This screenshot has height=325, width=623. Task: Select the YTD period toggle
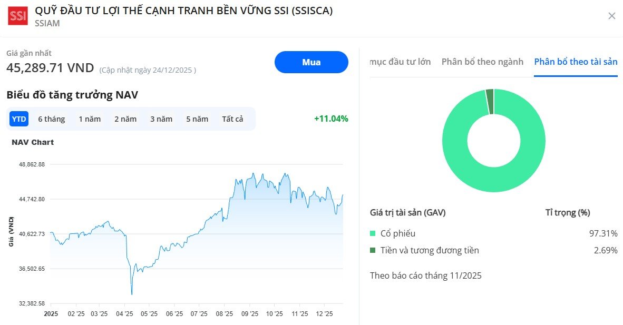[x=18, y=119]
